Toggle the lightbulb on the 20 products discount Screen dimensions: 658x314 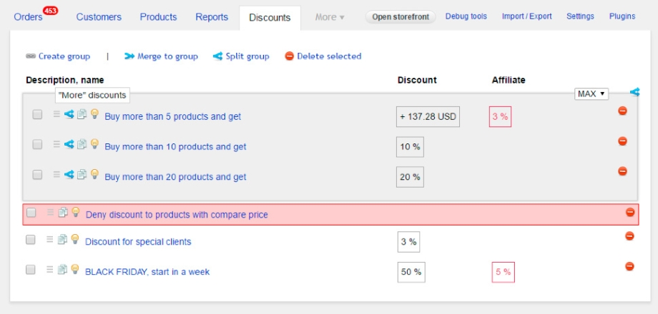click(94, 174)
